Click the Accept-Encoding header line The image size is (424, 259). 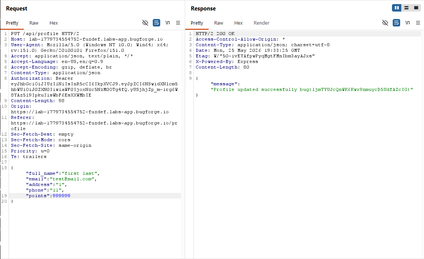tap(61, 67)
